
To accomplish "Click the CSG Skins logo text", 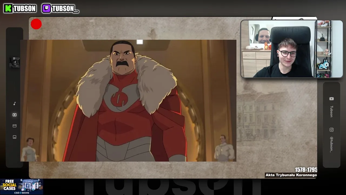I will (x=22, y=193).
